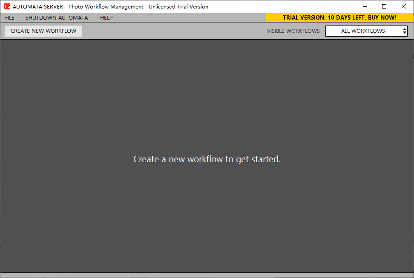Close the Automata Server window
This screenshot has width=414, height=278.
tap(404, 6)
